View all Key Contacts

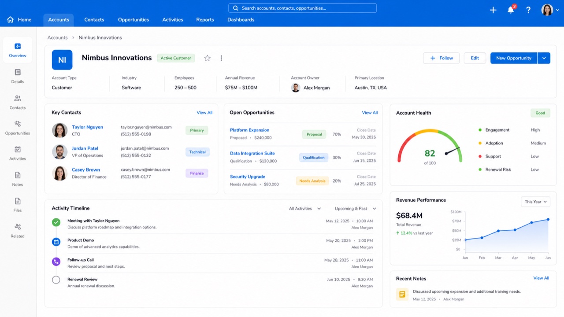click(x=204, y=113)
